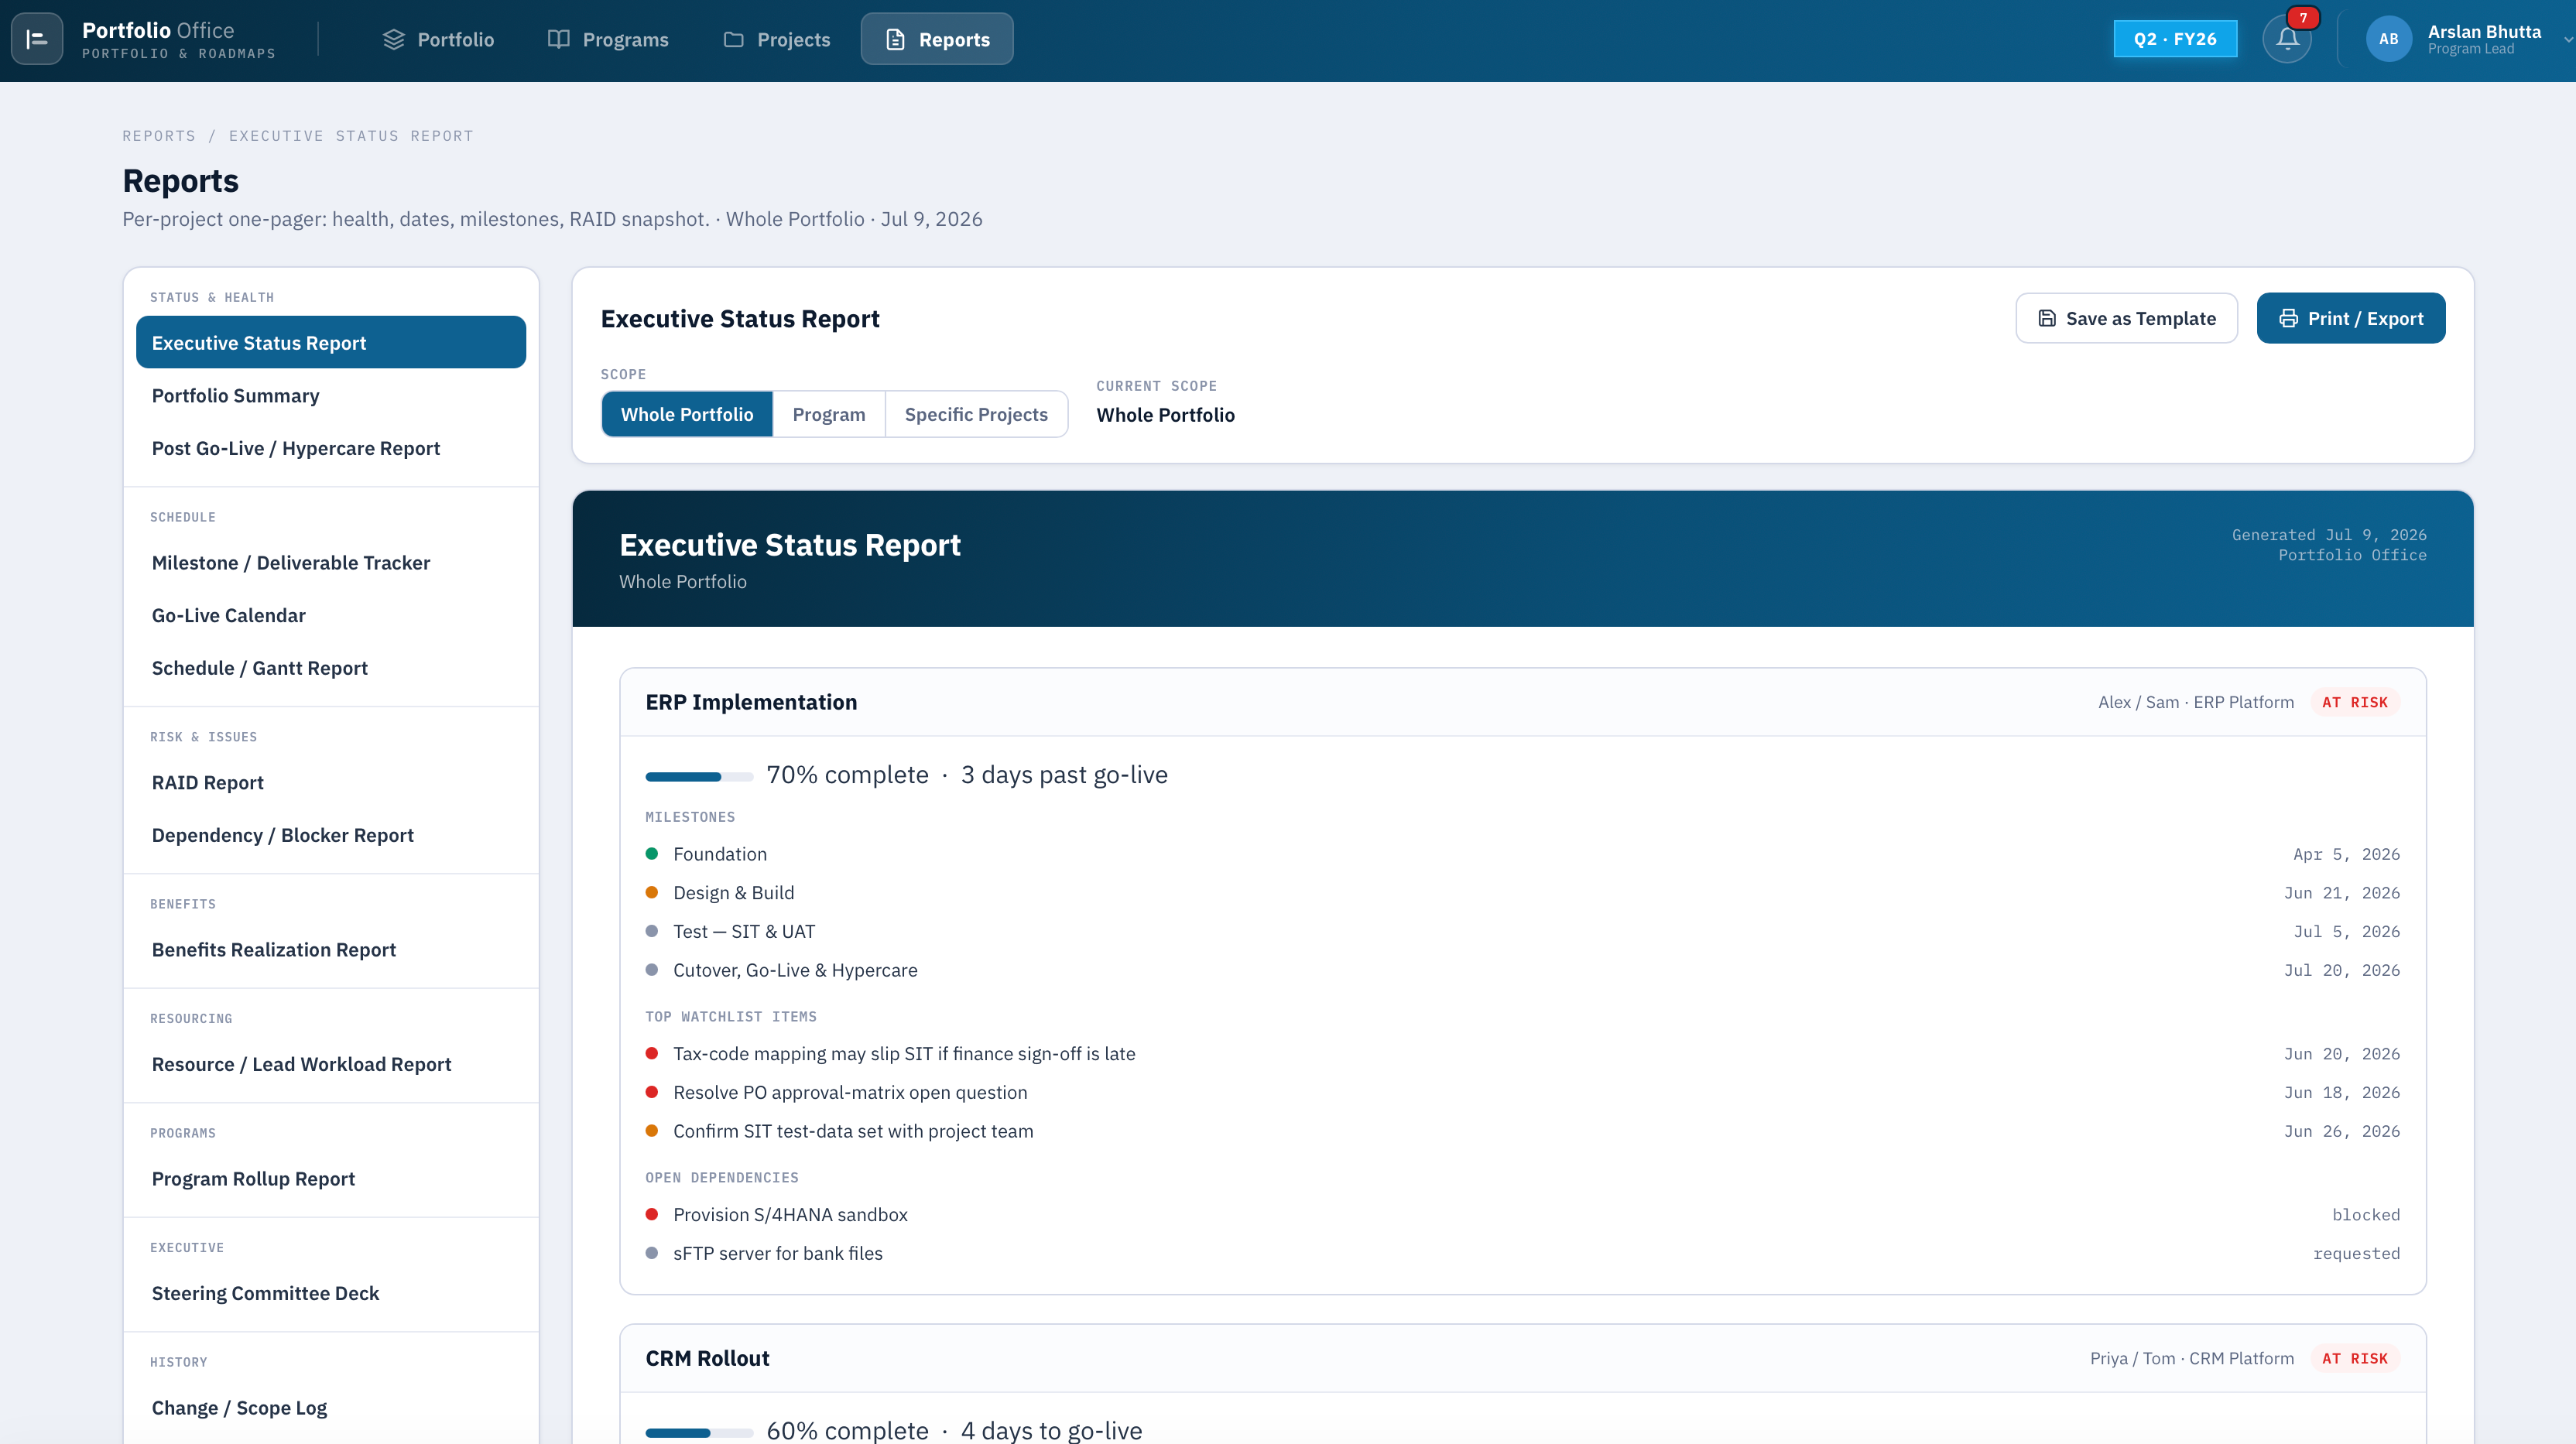Open Change / Scope Log

point(331,1407)
